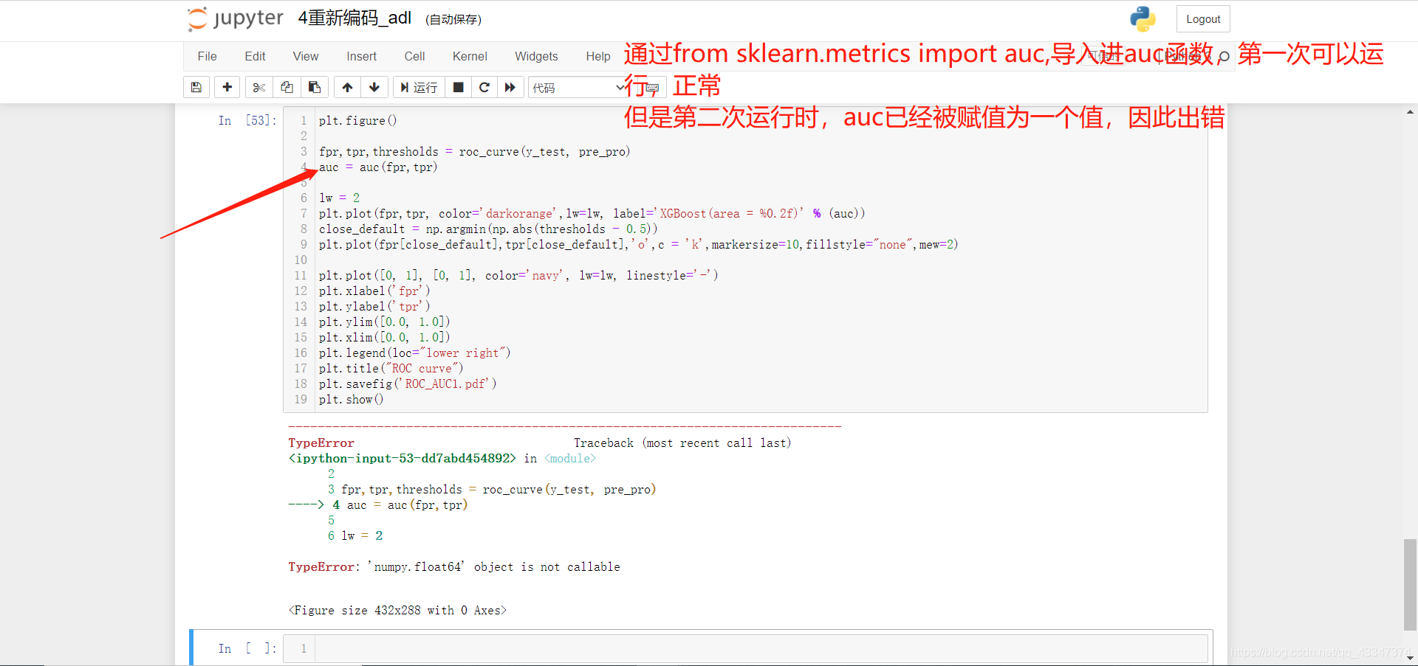The image size is (1418, 666).
Task: Click the vertical scrollbar thumb
Action: pos(1410,585)
